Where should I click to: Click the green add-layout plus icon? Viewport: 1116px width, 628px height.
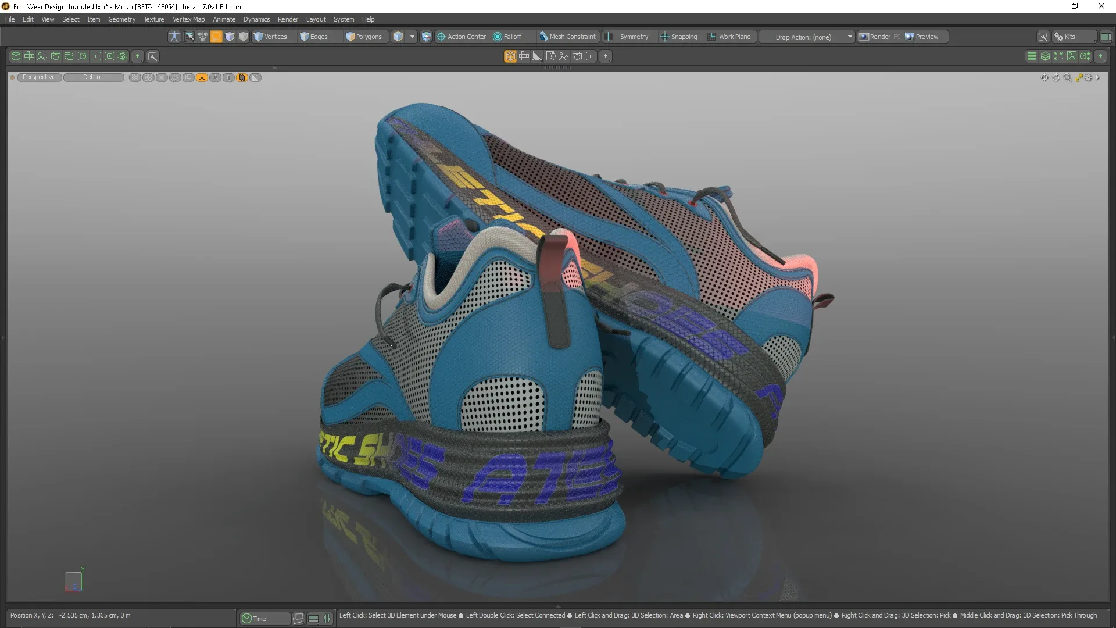click(x=138, y=56)
